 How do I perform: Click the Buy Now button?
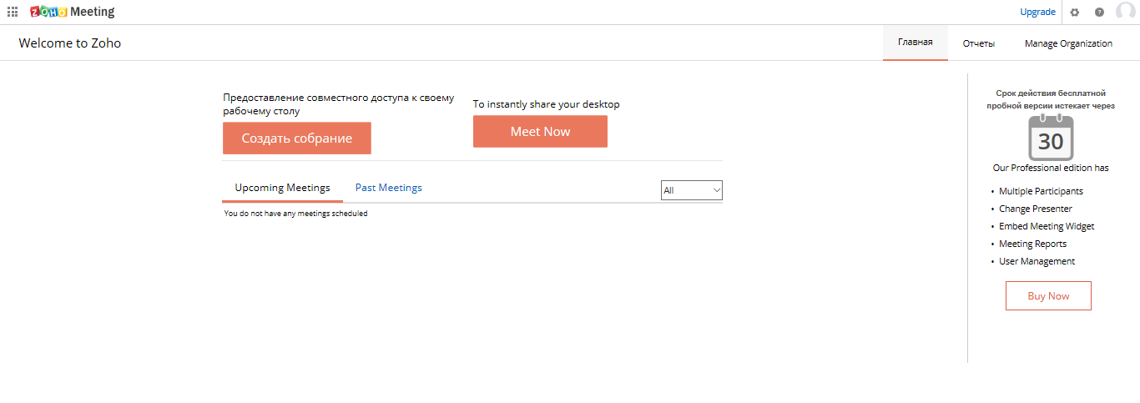coord(1048,296)
